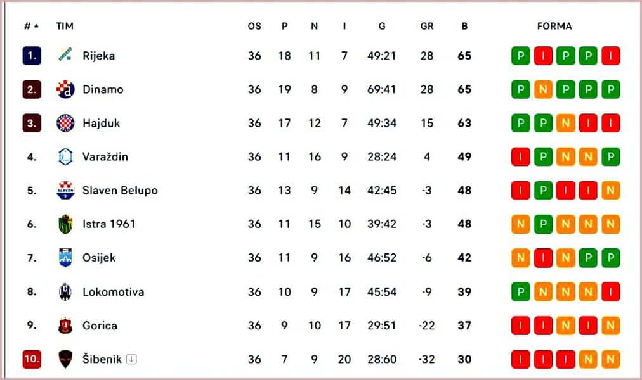
Task: Click the Hajduk club crest icon
Action: 65,123
